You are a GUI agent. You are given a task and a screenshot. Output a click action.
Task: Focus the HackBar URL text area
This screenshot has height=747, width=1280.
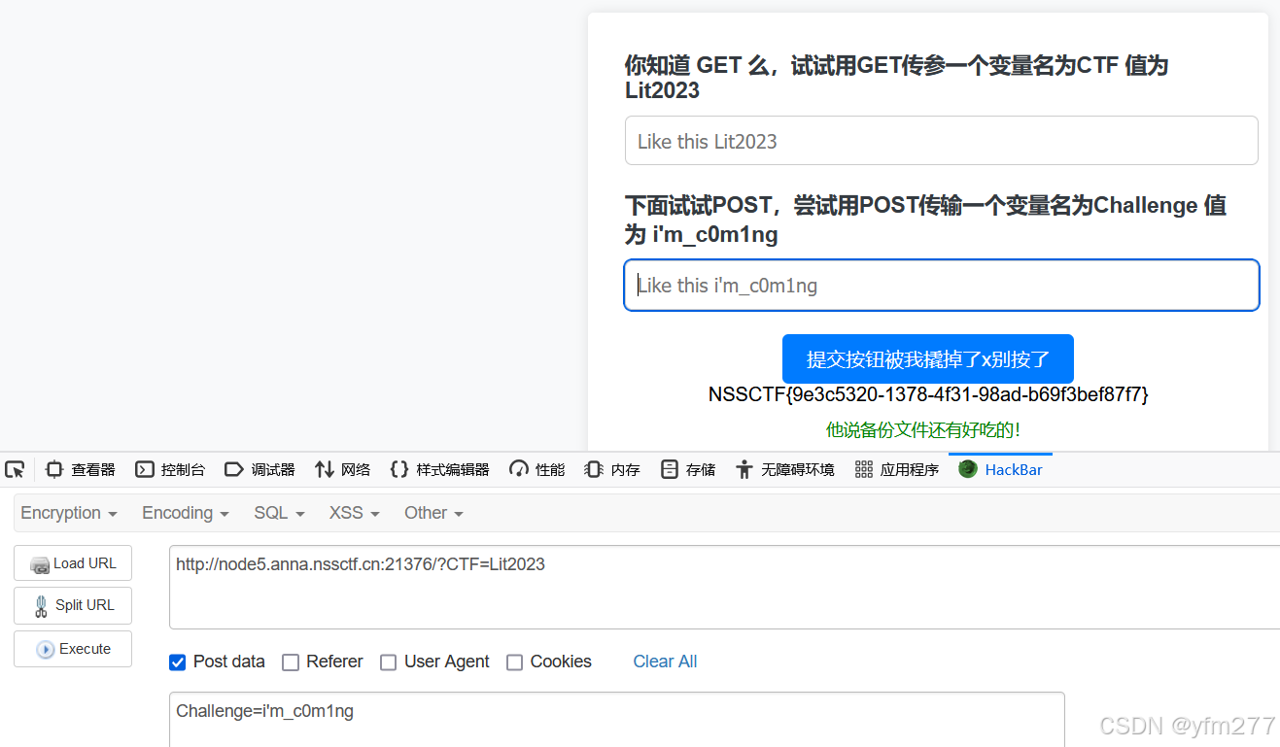[x=724, y=587]
